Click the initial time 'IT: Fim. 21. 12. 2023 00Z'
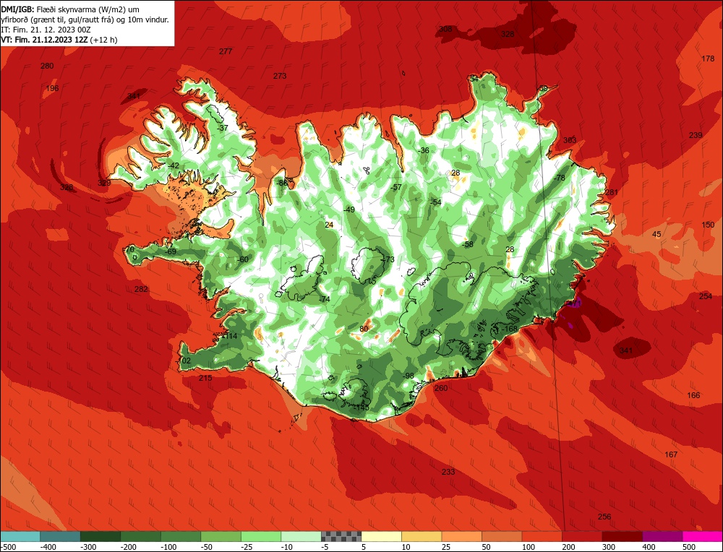Image resolution: width=723 pixels, height=552 pixels. tap(46, 30)
